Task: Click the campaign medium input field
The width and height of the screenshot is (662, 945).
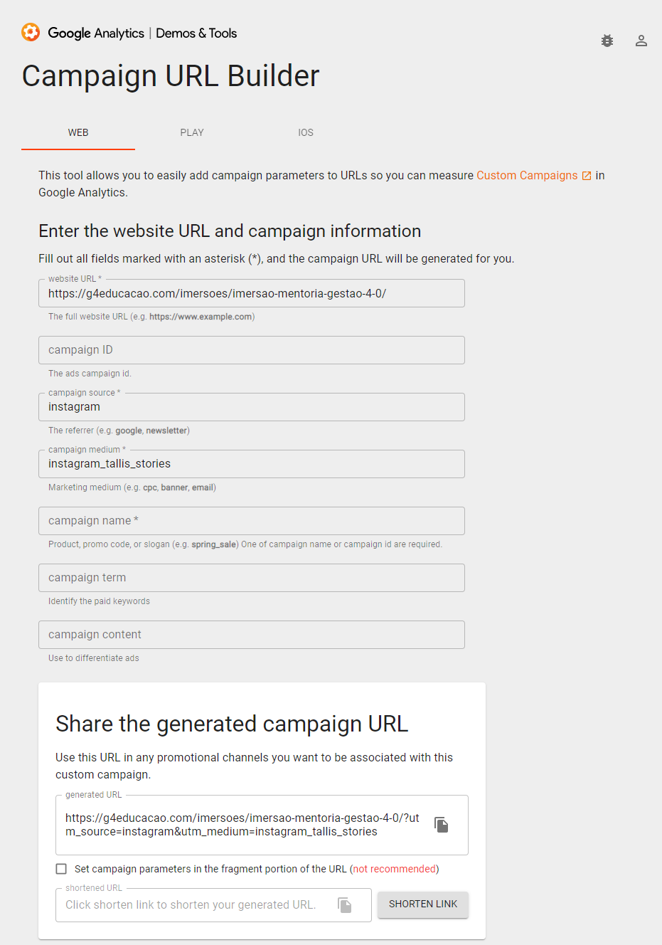Action: click(252, 464)
